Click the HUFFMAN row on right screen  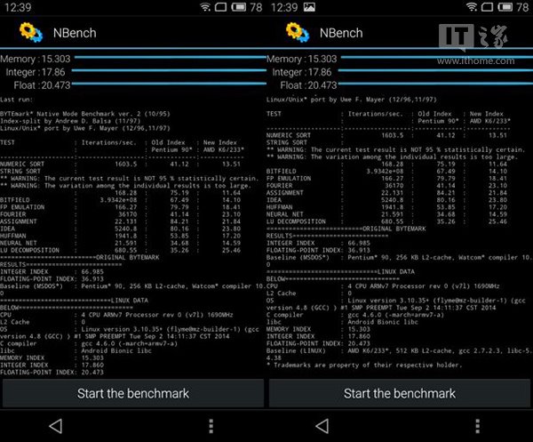pos(386,207)
